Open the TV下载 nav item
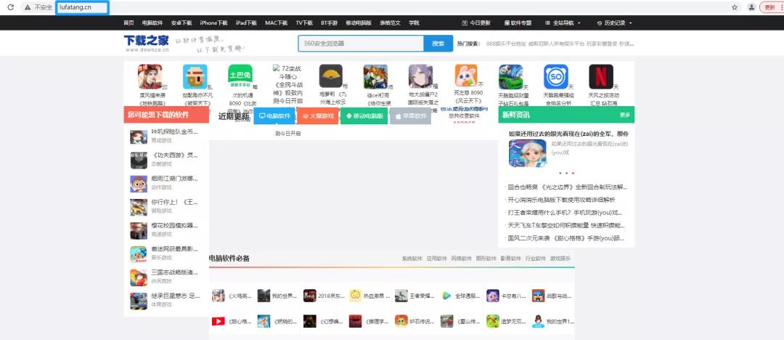784x340 pixels. [x=304, y=23]
